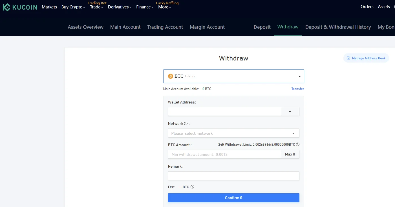The width and height of the screenshot is (395, 207).
Task: Click the Max 0 button
Action: pos(290,154)
